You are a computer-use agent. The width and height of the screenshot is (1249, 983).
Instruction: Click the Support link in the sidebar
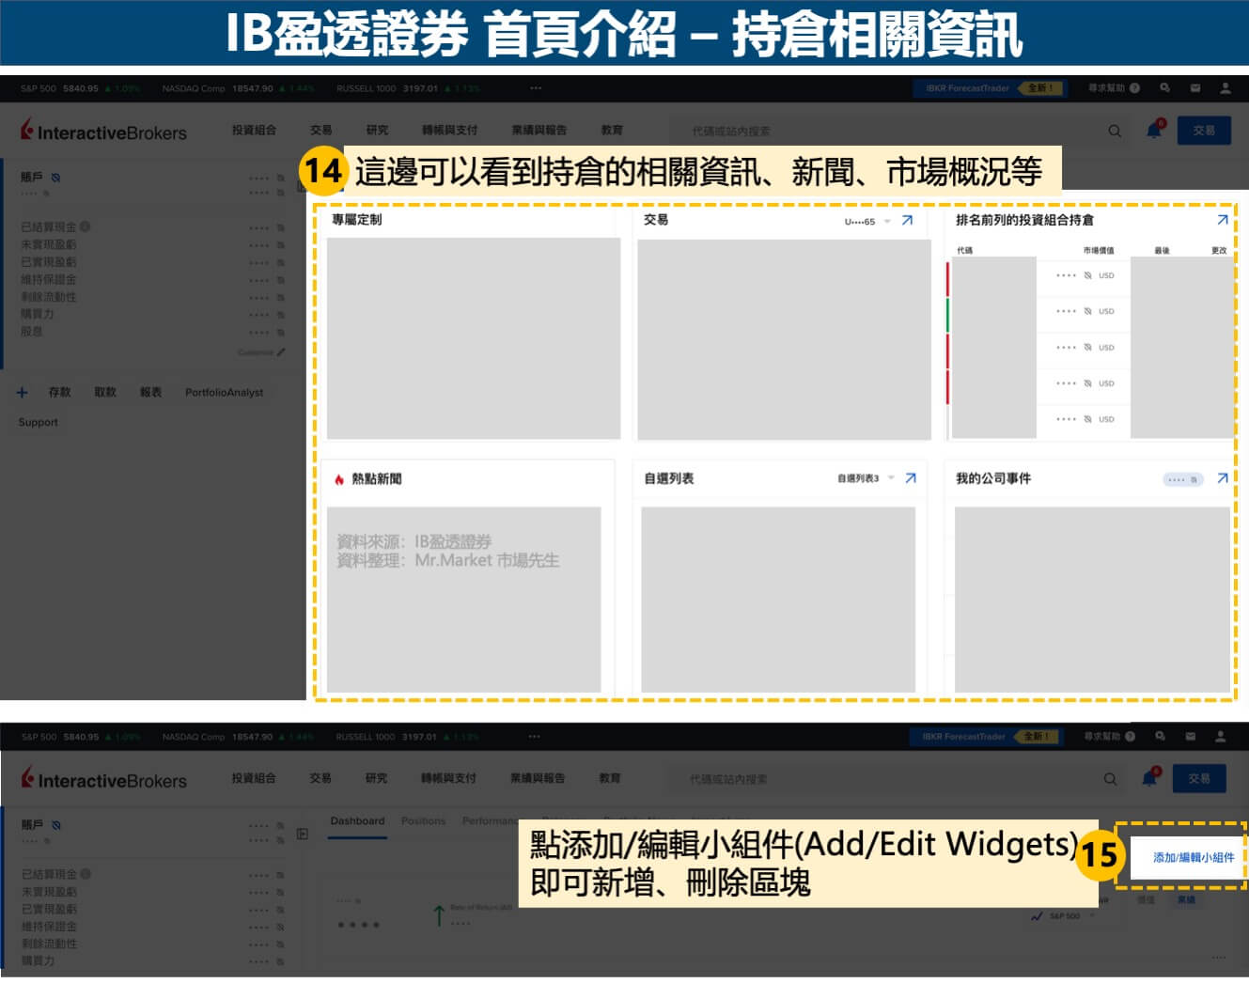point(39,423)
